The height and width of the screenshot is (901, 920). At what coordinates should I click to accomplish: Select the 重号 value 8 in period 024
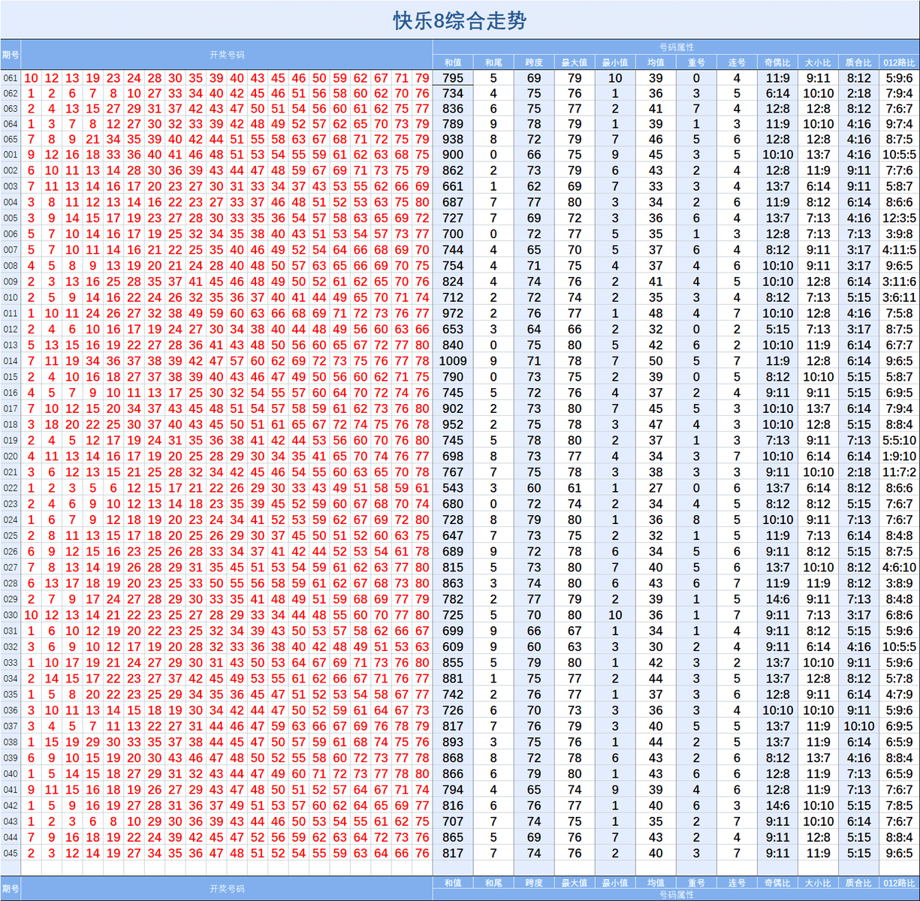pyautogui.click(x=696, y=520)
